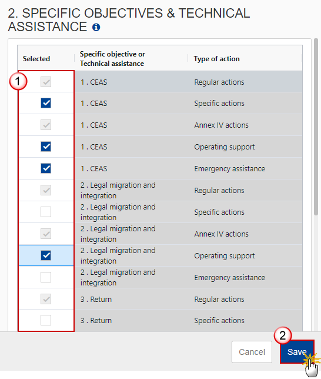Click Specific objective or Technical assistance header
Viewport: 321px width, 379px height.
tap(112, 59)
